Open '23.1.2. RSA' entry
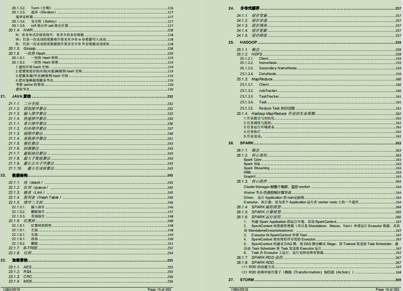This screenshot has width=403, height=291. coord(91,272)
